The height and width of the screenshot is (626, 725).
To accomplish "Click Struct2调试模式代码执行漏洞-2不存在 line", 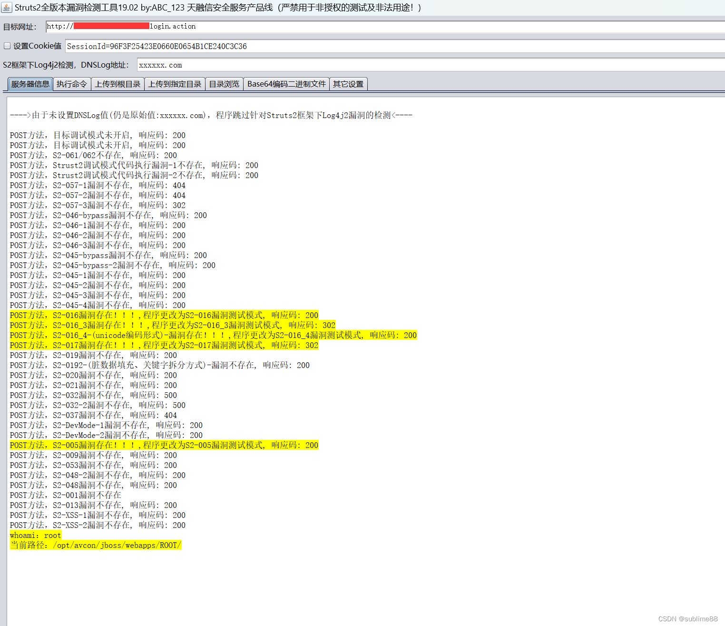I will coord(134,175).
